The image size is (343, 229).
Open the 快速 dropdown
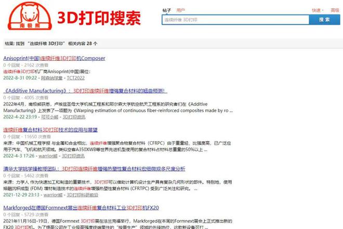[318, 10]
